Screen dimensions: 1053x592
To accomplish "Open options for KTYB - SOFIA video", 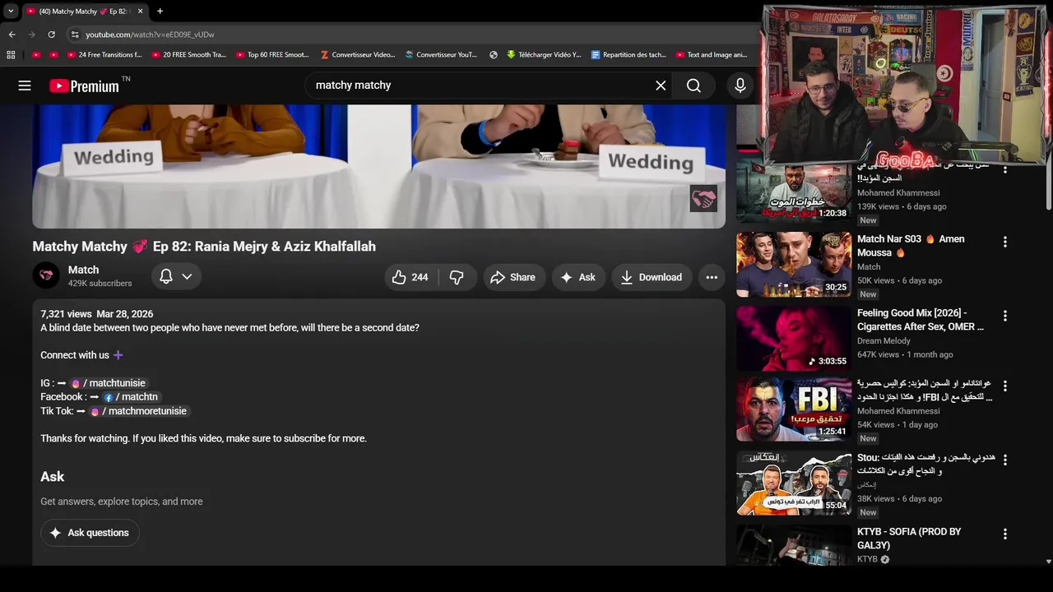I will point(1004,534).
